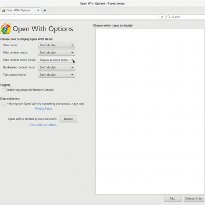Toggle anonymous usage data submission checkbox
The image size is (205, 205).
point(5,104)
